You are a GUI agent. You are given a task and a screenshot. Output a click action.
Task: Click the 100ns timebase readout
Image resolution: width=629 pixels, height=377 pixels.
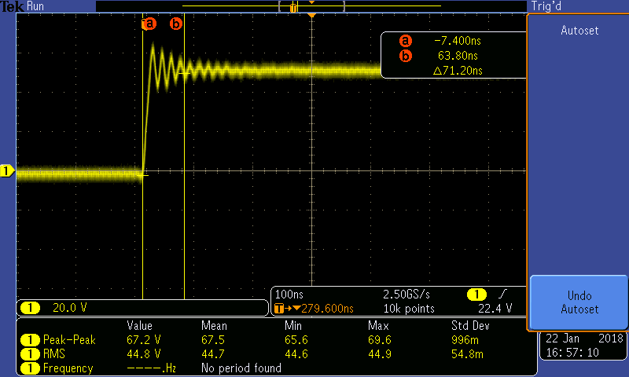289,295
